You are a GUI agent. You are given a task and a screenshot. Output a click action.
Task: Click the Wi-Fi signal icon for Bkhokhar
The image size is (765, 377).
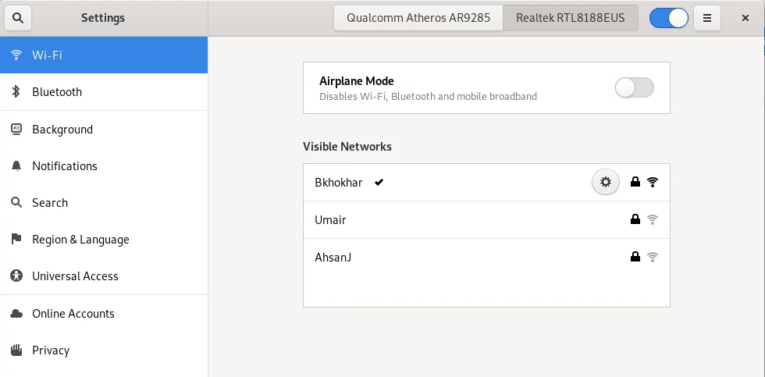(653, 183)
